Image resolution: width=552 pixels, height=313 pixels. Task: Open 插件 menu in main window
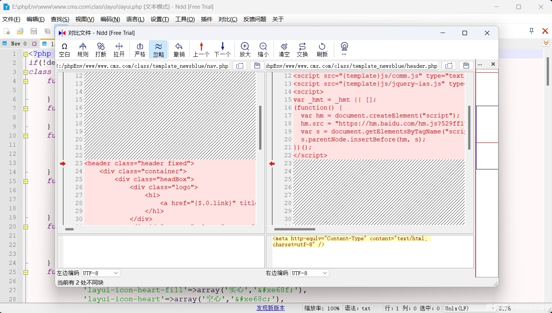click(206, 19)
